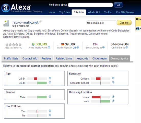Click the yellow download box at right edge
This screenshot has width=141, height=123.
(x=138, y=24)
